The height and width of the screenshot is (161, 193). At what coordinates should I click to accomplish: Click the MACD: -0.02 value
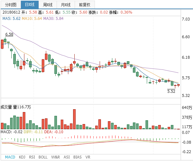(x=12, y=132)
